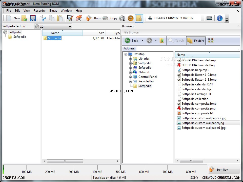Screen dimensions: 243x182
Task: Select file Softpedia composite.tif
Action: [197, 113]
